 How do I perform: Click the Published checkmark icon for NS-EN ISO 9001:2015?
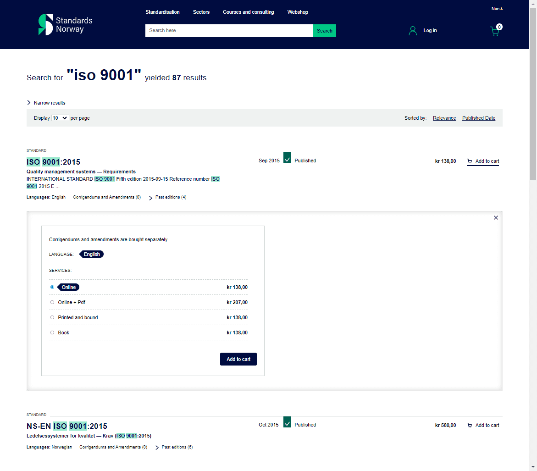click(x=287, y=422)
